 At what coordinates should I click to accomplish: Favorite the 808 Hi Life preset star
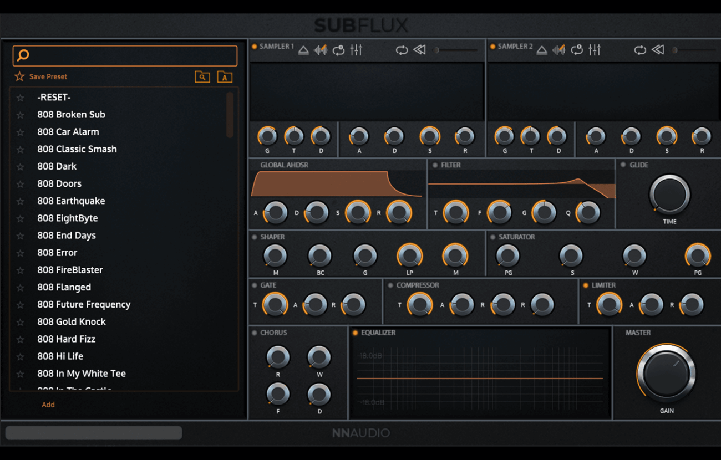pyautogui.click(x=21, y=356)
